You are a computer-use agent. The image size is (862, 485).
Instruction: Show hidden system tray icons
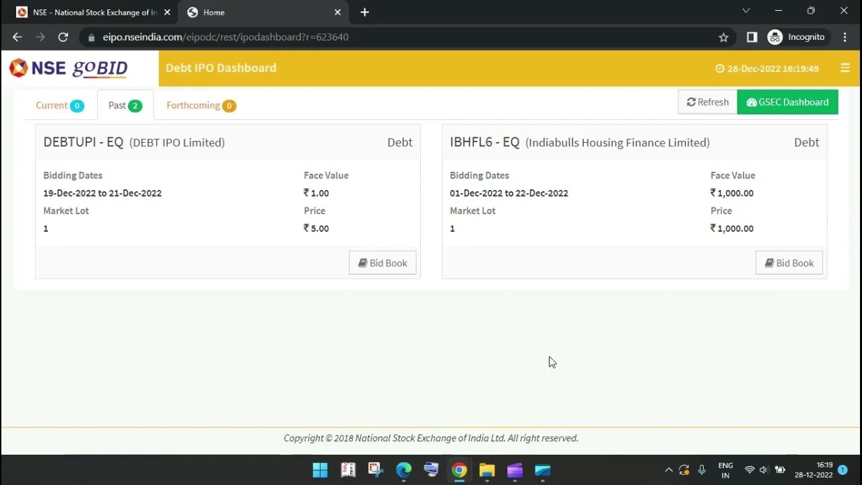tap(669, 470)
